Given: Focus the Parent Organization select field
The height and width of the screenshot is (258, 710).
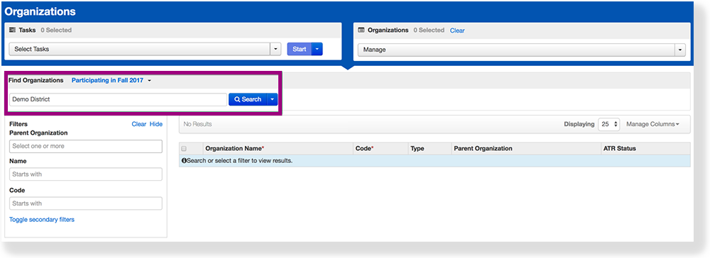Looking at the screenshot, I should pos(86,147).
